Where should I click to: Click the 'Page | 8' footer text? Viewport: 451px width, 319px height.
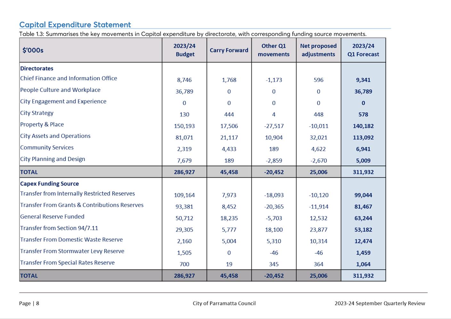(x=29, y=303)
